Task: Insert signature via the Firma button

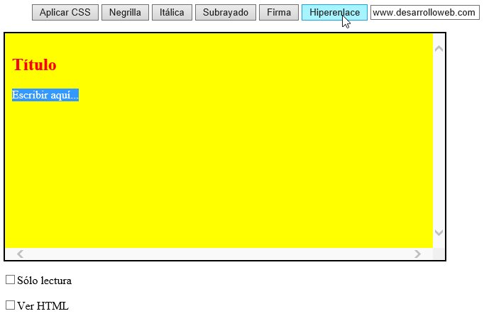Action: pos(279,13)
